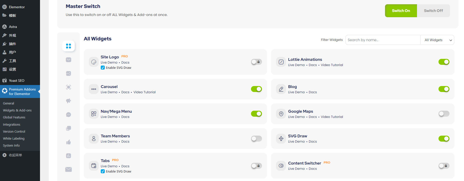Click the Carousel three-dots widget icon

click(x=94, y=89)
